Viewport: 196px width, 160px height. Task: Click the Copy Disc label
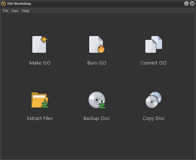[x=154, y=118]
